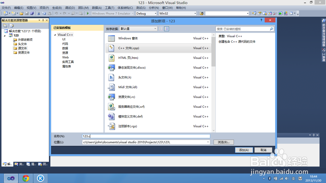
Task: Collapse project 123 node in Solution Explorer
Action: coord(5,35)
